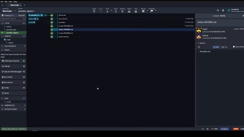Open the View menu

[x=10, y=2]
